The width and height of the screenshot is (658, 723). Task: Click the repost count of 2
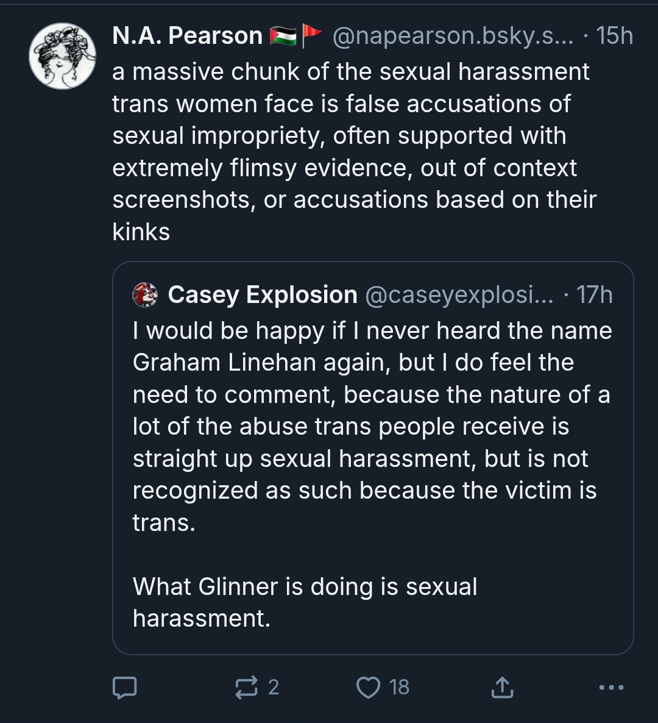pyautogui.click(x=274, y=688)
